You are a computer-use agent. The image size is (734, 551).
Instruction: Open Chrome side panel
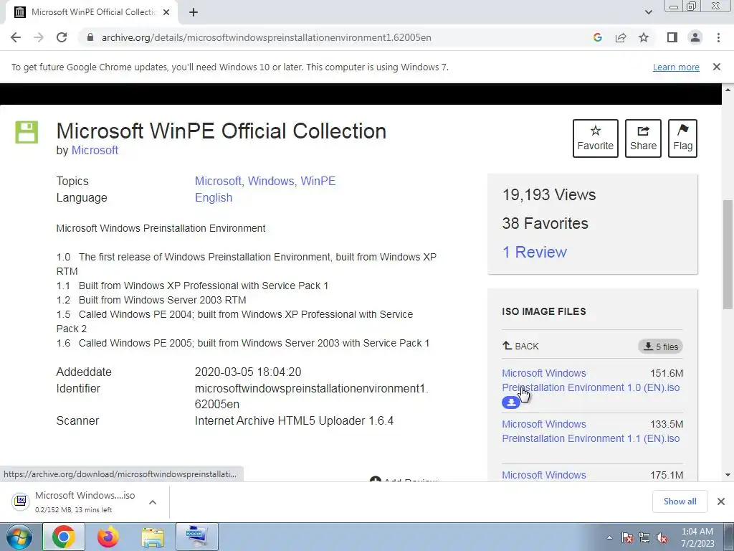[672, 37]
